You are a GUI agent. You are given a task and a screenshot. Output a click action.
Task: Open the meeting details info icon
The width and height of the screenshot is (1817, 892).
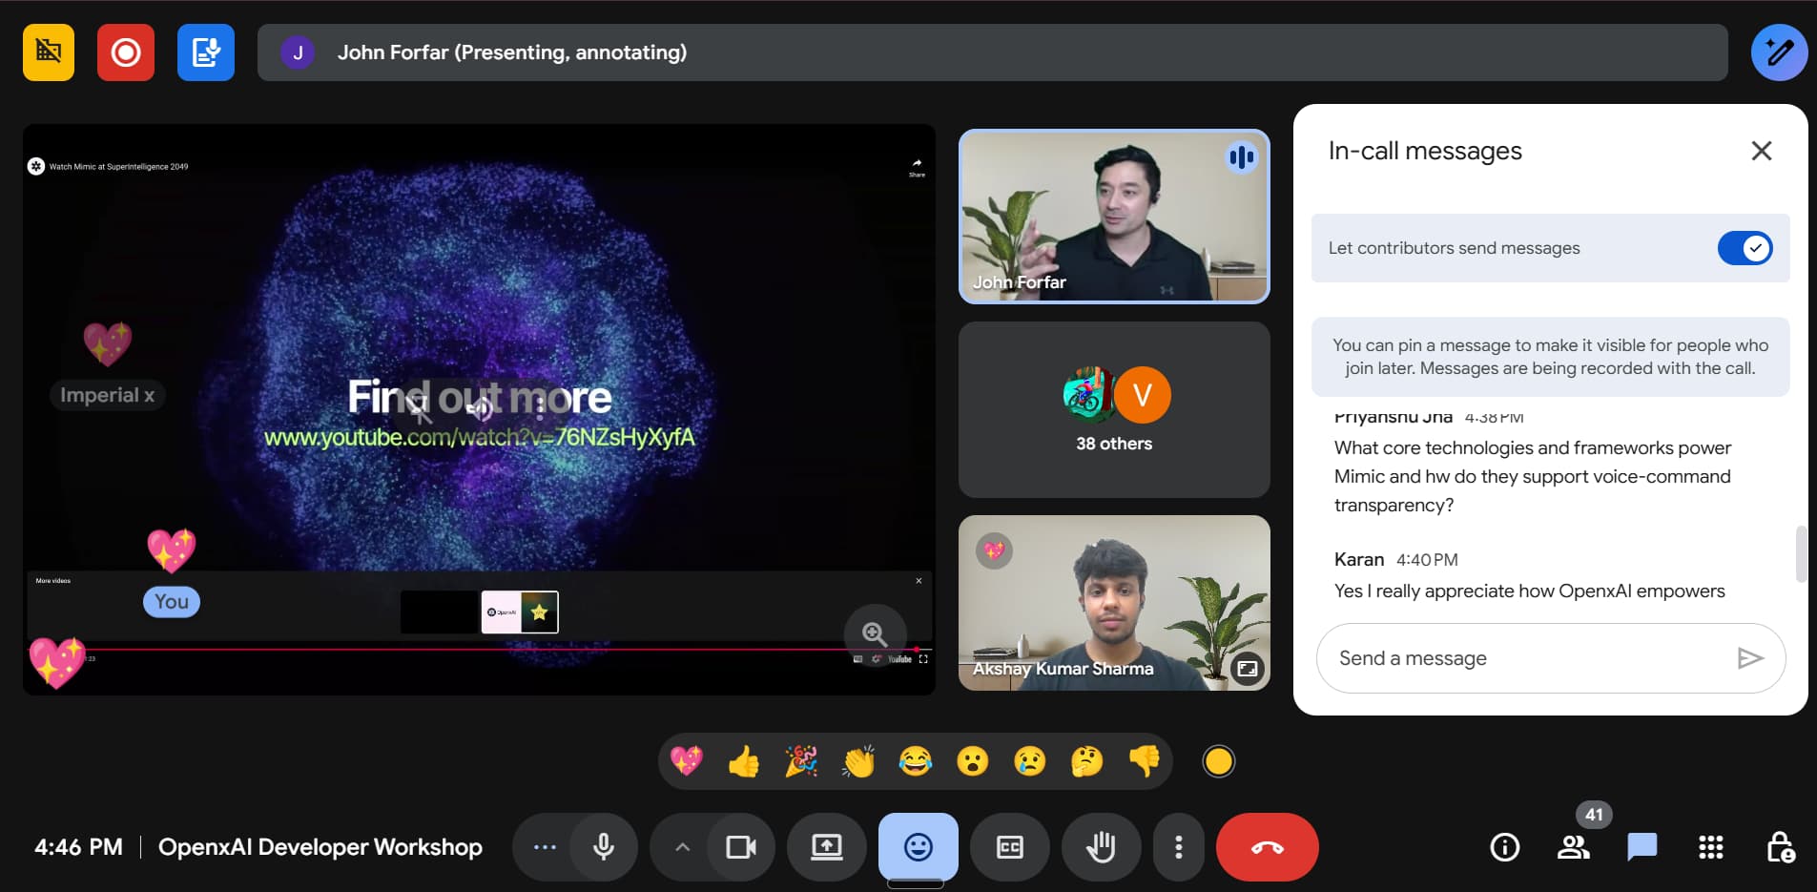click(x=1504, y=847)
